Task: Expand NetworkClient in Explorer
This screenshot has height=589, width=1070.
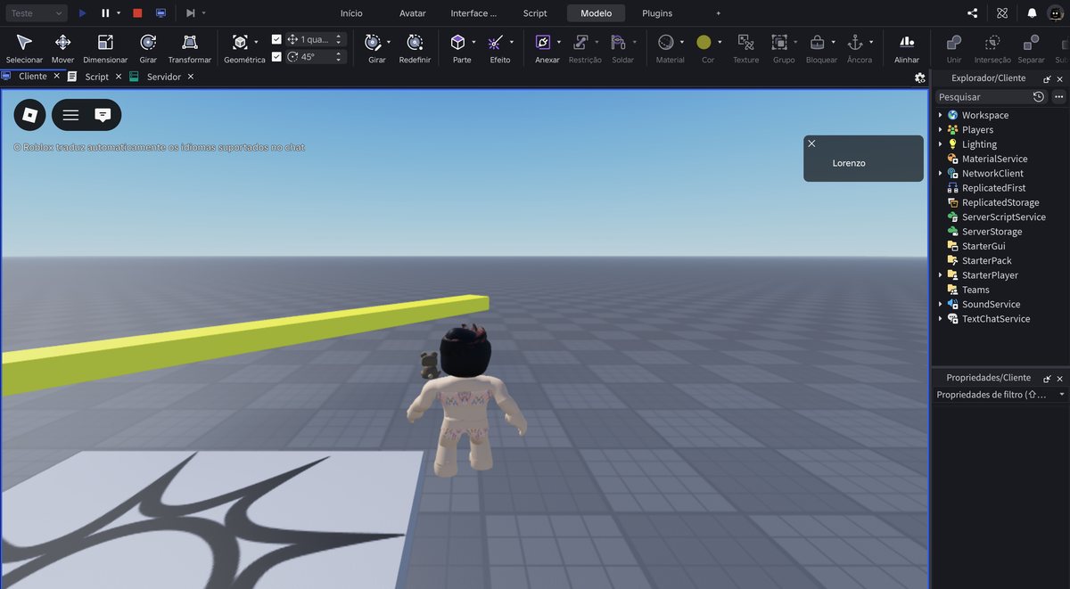Action: click(x=940, y=173)
